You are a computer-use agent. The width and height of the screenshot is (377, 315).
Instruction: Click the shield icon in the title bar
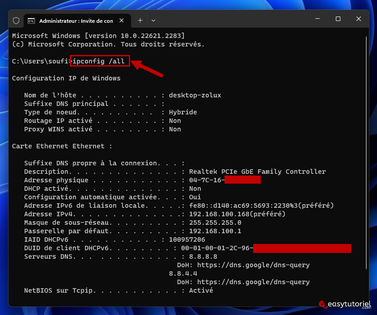coord(16,21)
